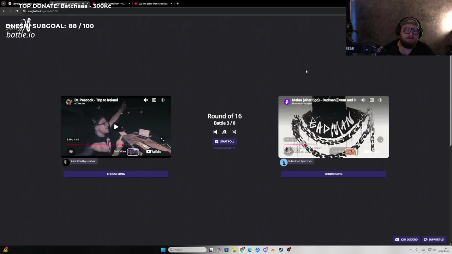The height and width of the screenshot is (254, 452).
Task: Copy link icon on Dr. Peacock video
Action: coord(71,152)
